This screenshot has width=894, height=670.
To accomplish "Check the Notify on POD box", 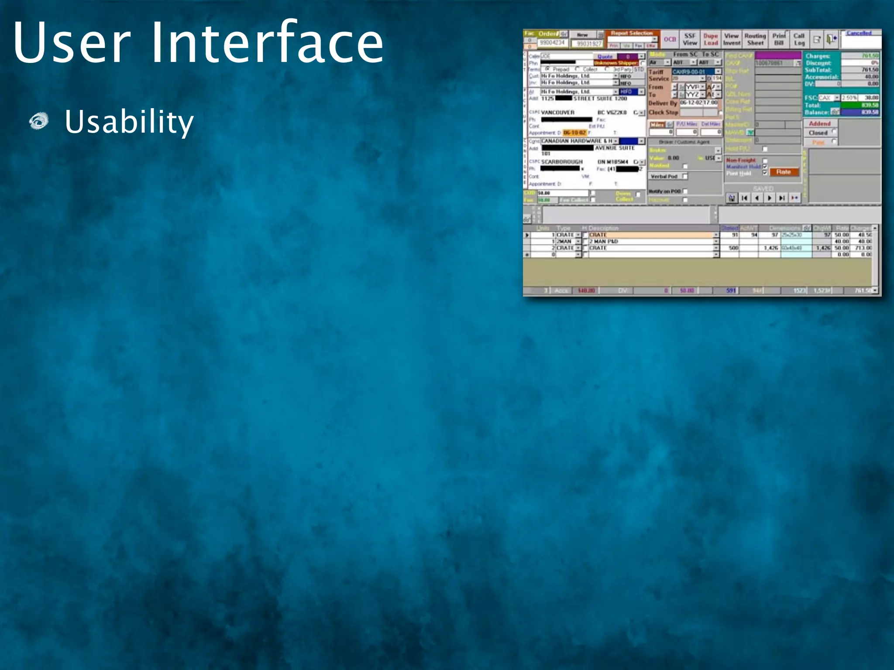I will coord(685,191).
